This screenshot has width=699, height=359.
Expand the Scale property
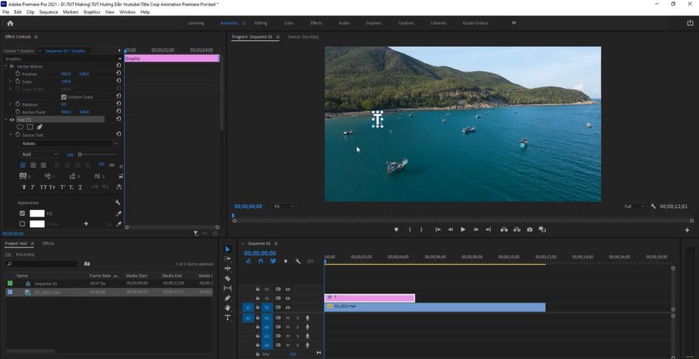(10, 82)
